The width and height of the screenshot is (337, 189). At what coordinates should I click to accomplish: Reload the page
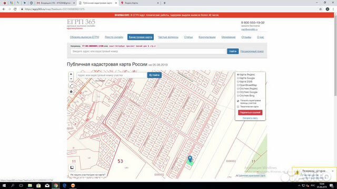click(15, 9)
